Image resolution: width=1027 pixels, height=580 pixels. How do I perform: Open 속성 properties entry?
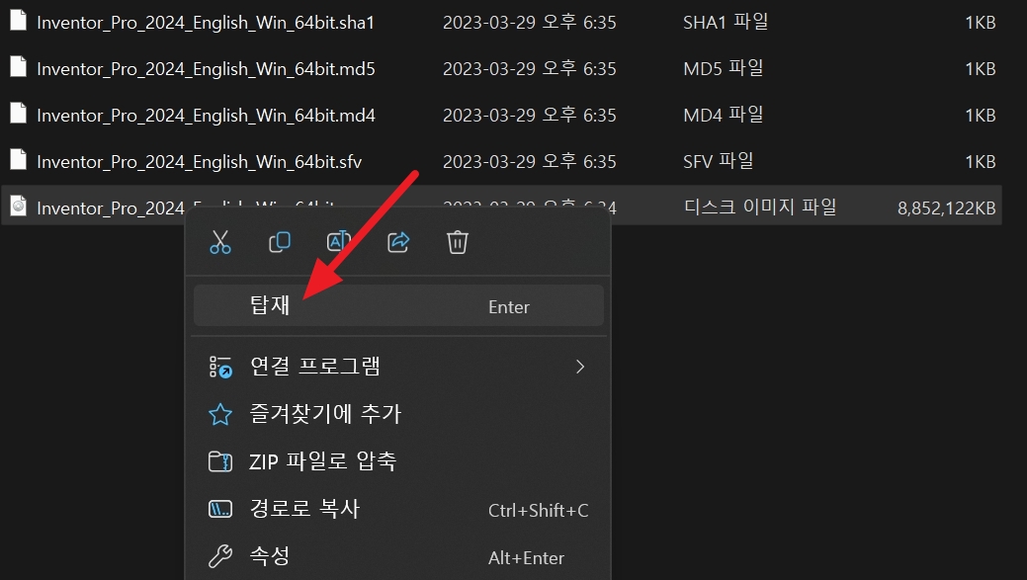(x=398, y=556)
